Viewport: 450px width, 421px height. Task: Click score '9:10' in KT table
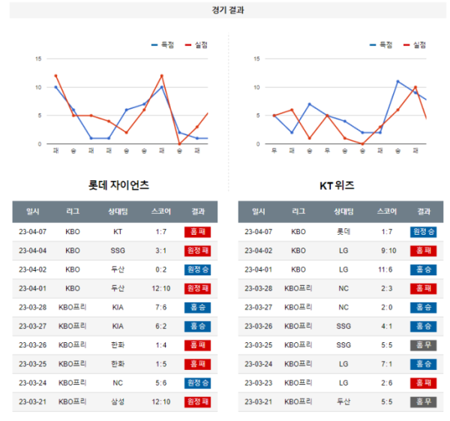[x=388, y=251]
